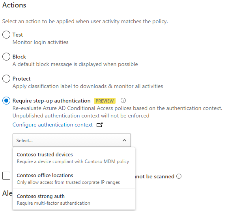Click 'Require multi-factor authentication' description text
The image size is (226, 220).
pos(54,203)
